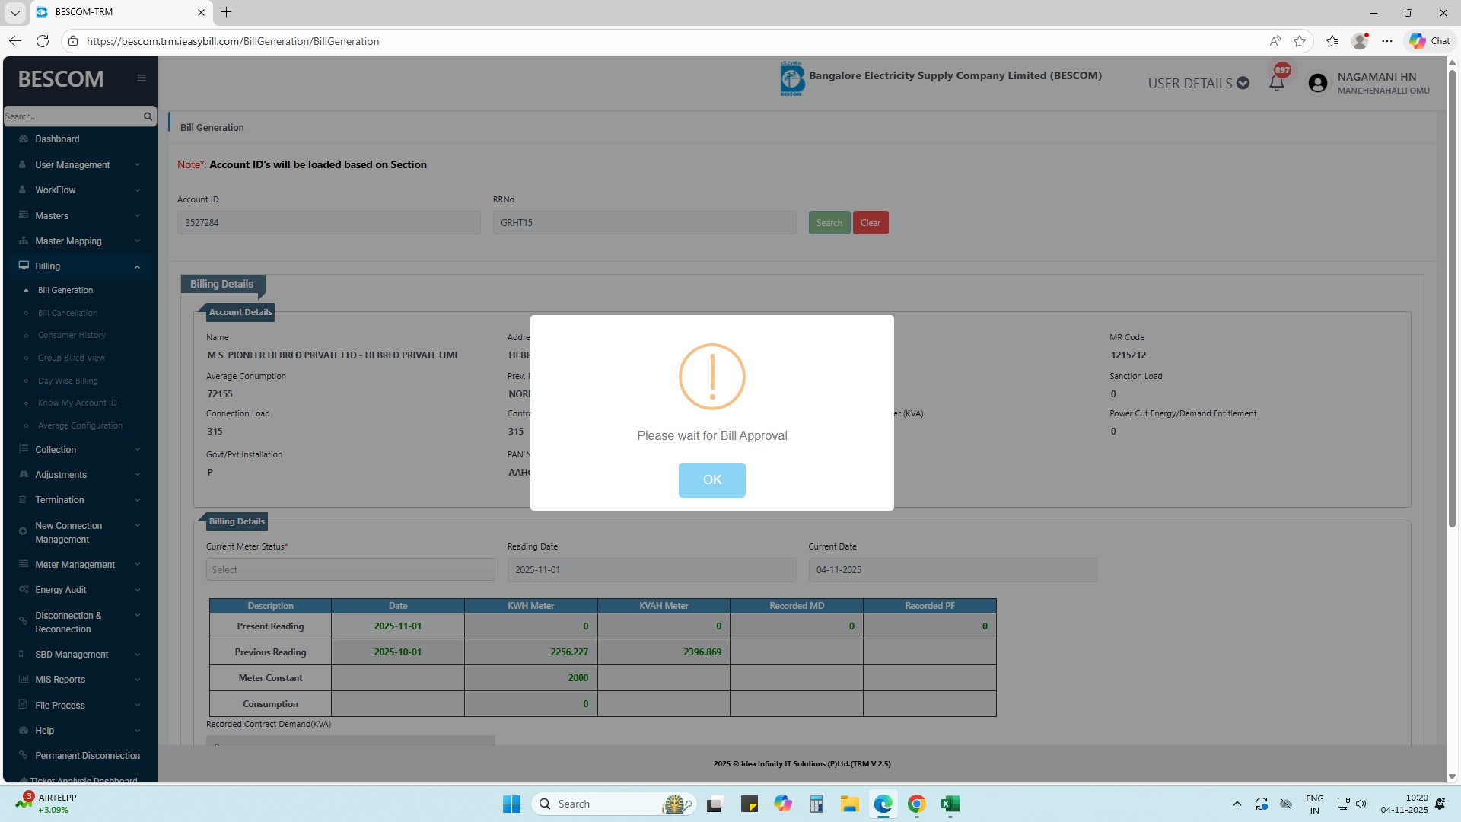
Task: Select Consumer History in the Billing submenu
Action: pos(72,335)
